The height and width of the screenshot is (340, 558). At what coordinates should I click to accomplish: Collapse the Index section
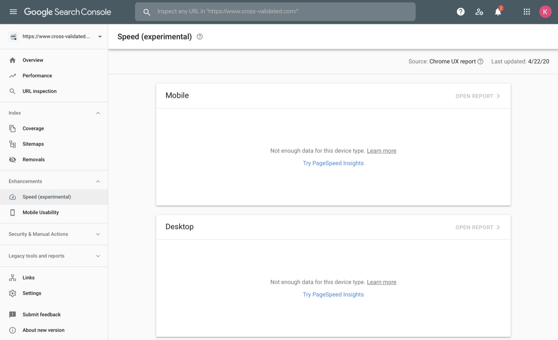(x=98, y=113)
